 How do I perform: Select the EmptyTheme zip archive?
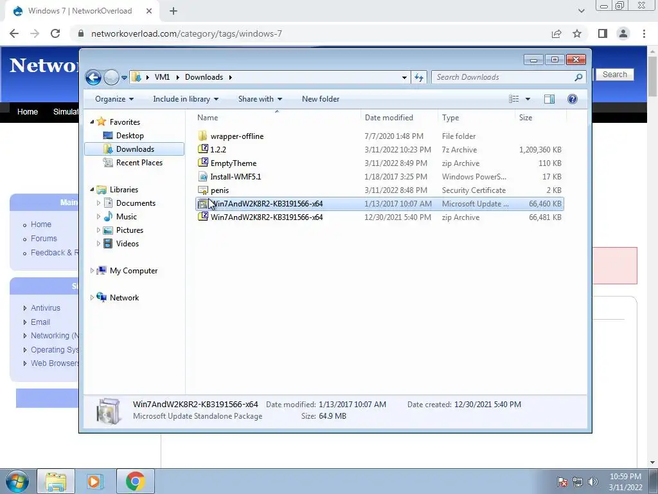pos(379,163)
